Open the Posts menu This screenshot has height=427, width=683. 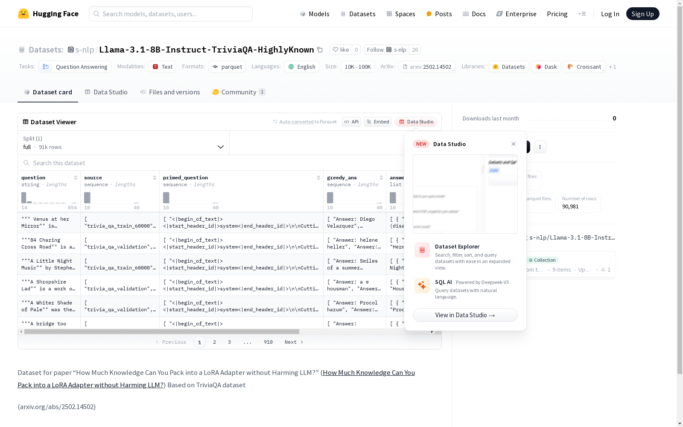point(439,14)
